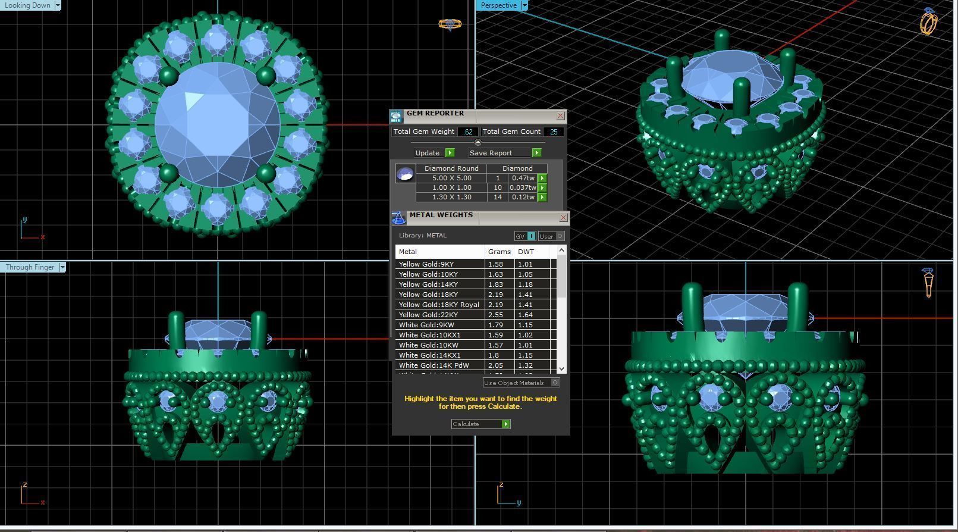Click the Gem Reporter title bar

pyautogui.click(x=479, y=115)
